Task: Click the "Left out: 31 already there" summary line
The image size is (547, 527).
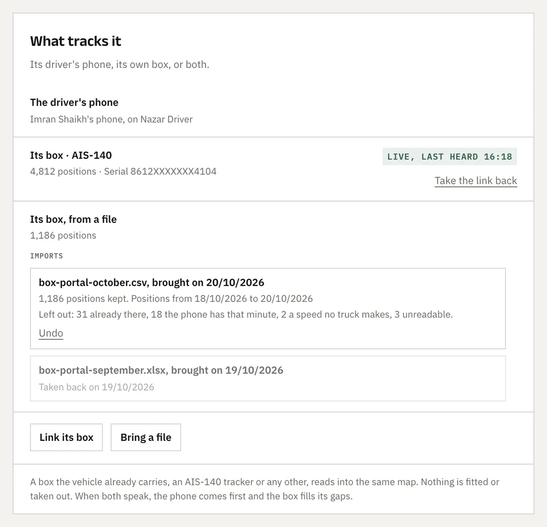Action: click(x=246, y=314)
